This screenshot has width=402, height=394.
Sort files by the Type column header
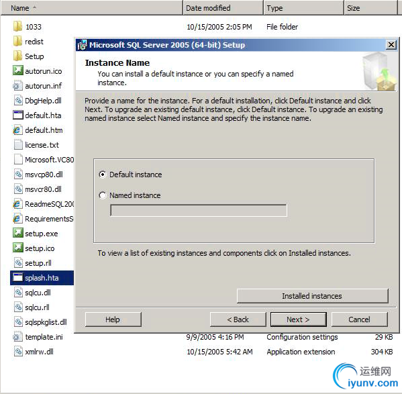[x=304, y=8]
